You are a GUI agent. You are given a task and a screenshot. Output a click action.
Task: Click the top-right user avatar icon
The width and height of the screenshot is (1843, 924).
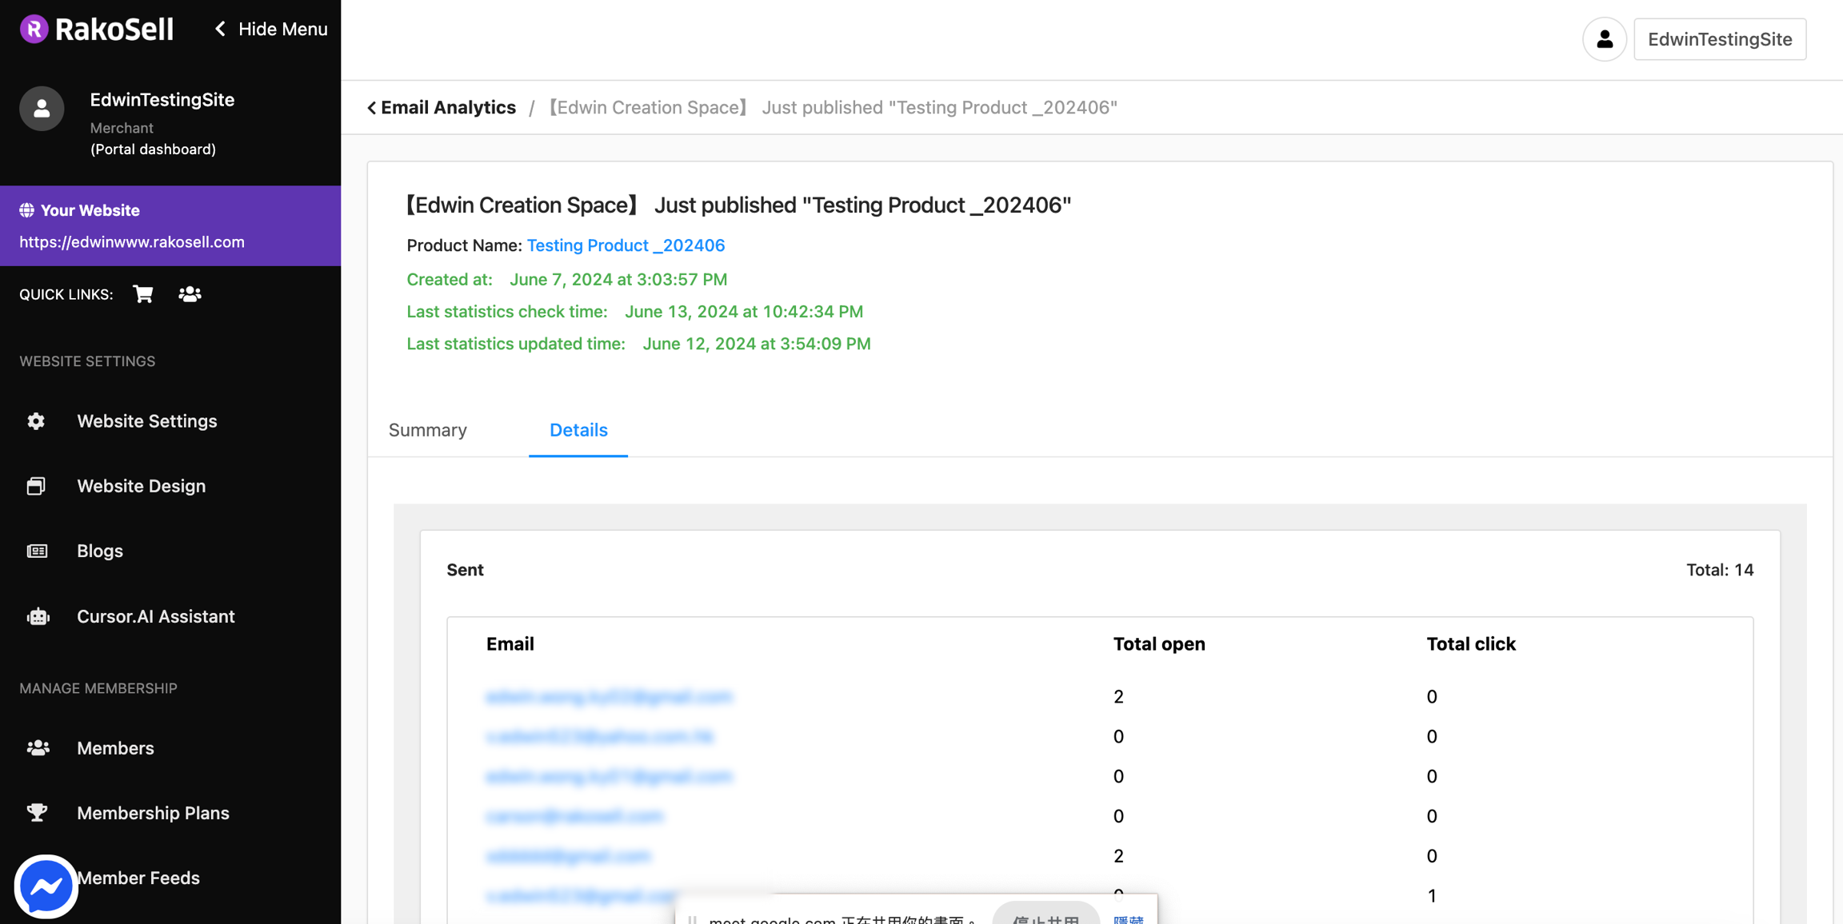[1604, 39]
